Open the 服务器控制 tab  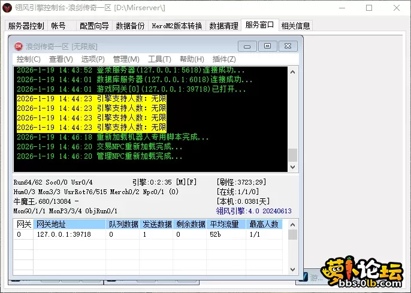(x=26, y=26)
